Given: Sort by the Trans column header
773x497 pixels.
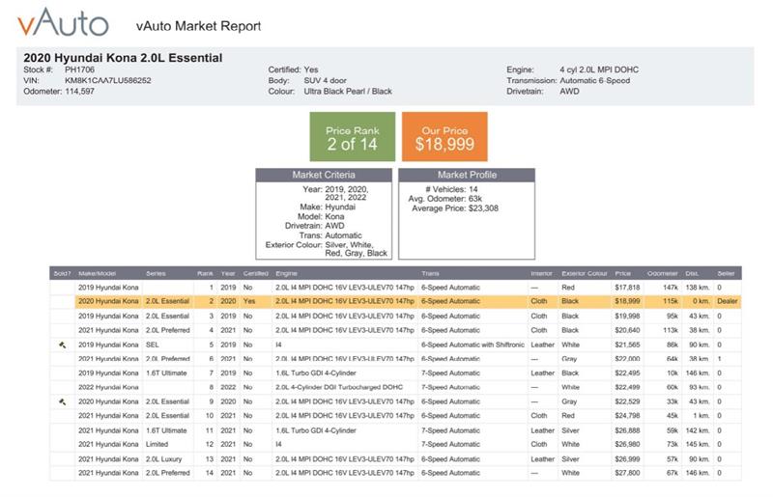Looking at the screenshot, I should tap(430, 273).
